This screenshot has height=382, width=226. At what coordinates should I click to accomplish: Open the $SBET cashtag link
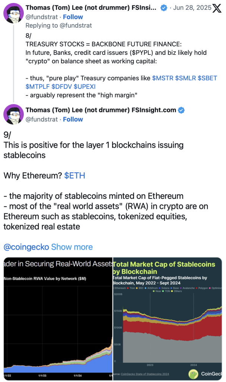point(207,78)
